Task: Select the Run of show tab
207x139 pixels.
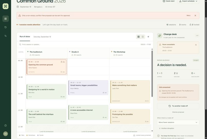Action: (25, 37)
